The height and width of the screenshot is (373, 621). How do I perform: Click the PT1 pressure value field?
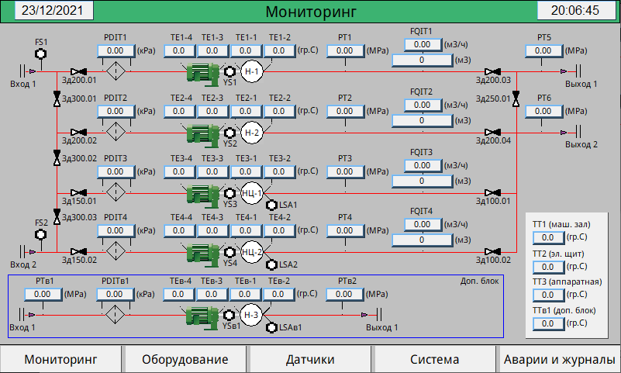[x=345, y=50]
